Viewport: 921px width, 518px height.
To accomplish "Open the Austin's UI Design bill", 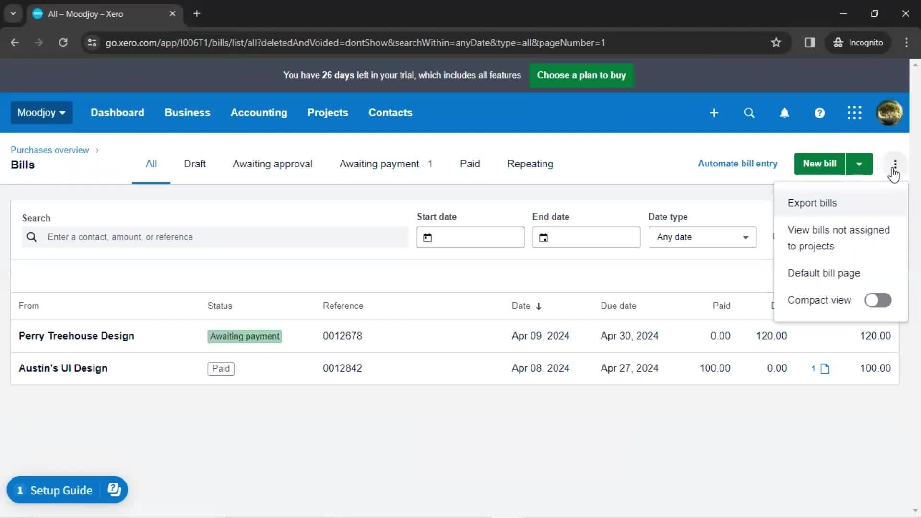I will (63, 368).
